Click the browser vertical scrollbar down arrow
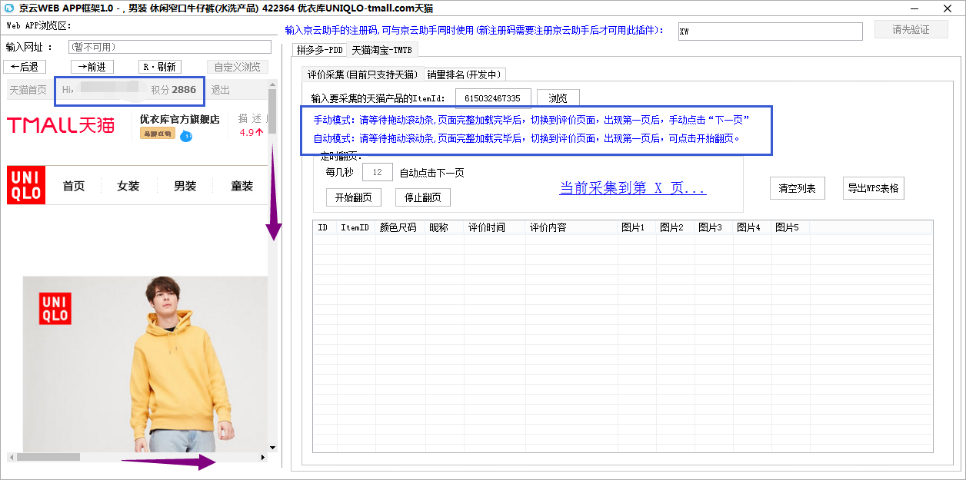The height and width of the screenshot is (480, 966). pyautogui.click(x=272, y=447)
